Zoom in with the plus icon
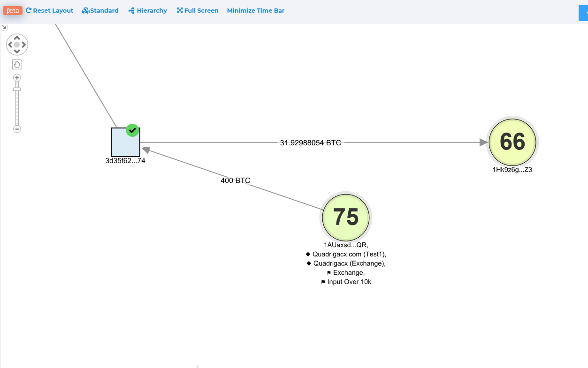This screenshot has width=588, height=368. click(17, 77)
